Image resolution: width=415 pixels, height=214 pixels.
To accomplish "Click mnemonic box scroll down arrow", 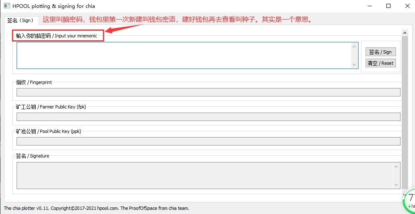I will tap(354, 65).
